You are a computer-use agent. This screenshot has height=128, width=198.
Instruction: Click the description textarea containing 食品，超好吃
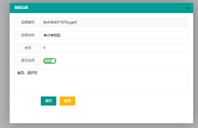click(101, 83)
